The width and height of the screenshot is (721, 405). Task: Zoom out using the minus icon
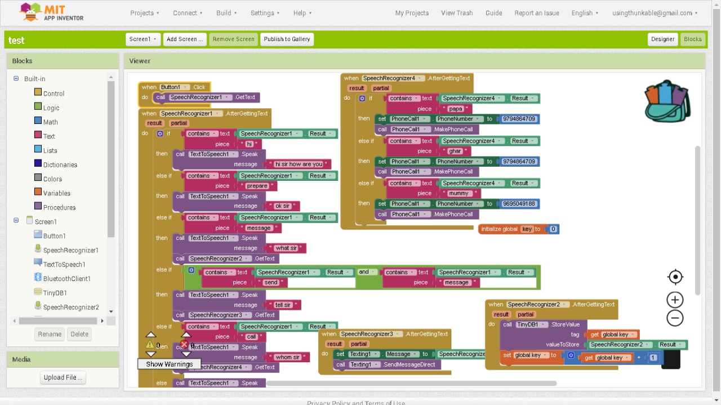tap(675, 318)
